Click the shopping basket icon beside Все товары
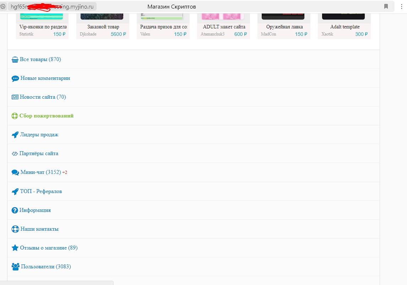407x285 pixels. 15,60
